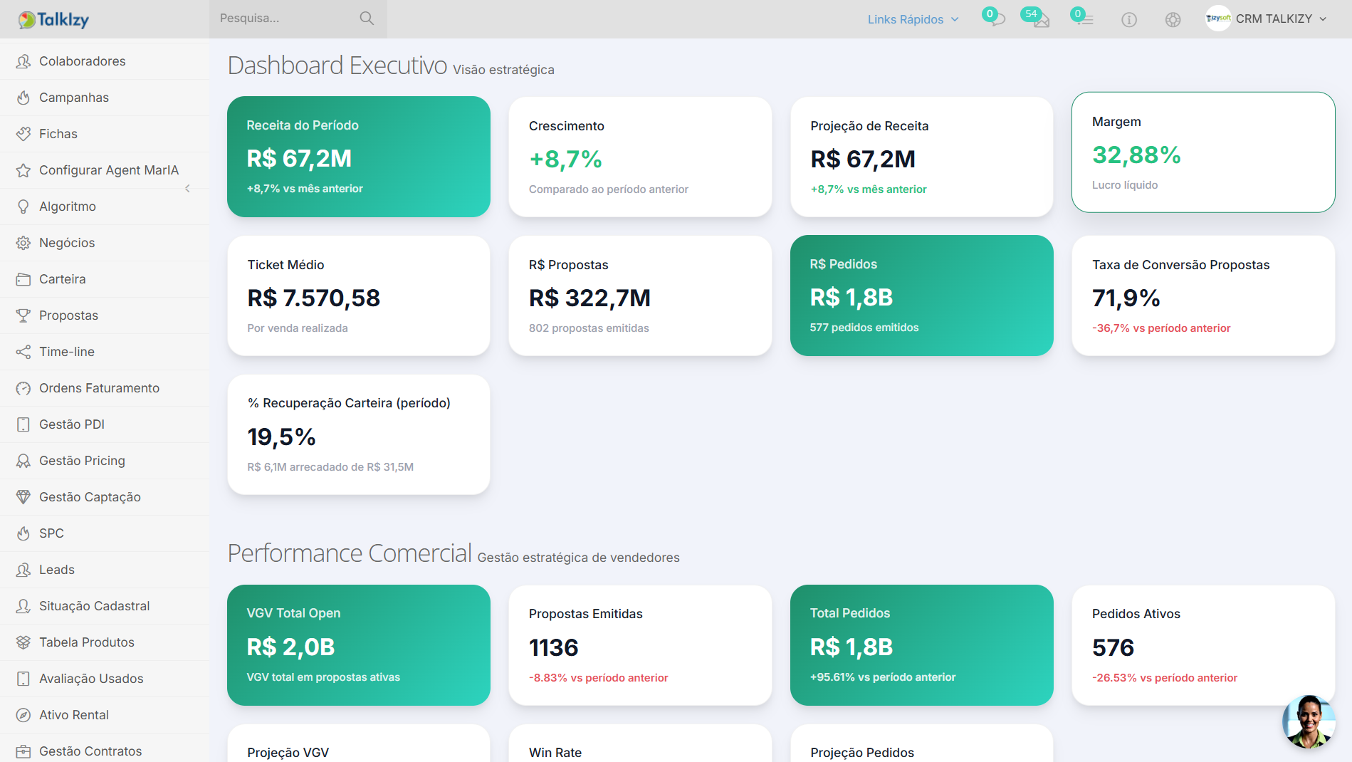Image resolution: width=1352 pixels, height=762 pixels.
Task: Open the info icon in the top bar
Action: (x=1129, y=19)
